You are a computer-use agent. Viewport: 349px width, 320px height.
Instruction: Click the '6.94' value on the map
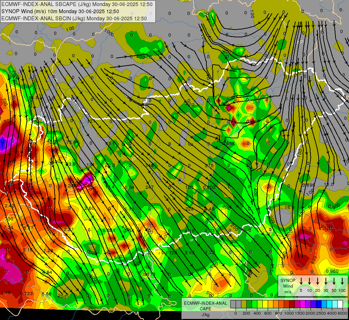click(x=129, y=187)
